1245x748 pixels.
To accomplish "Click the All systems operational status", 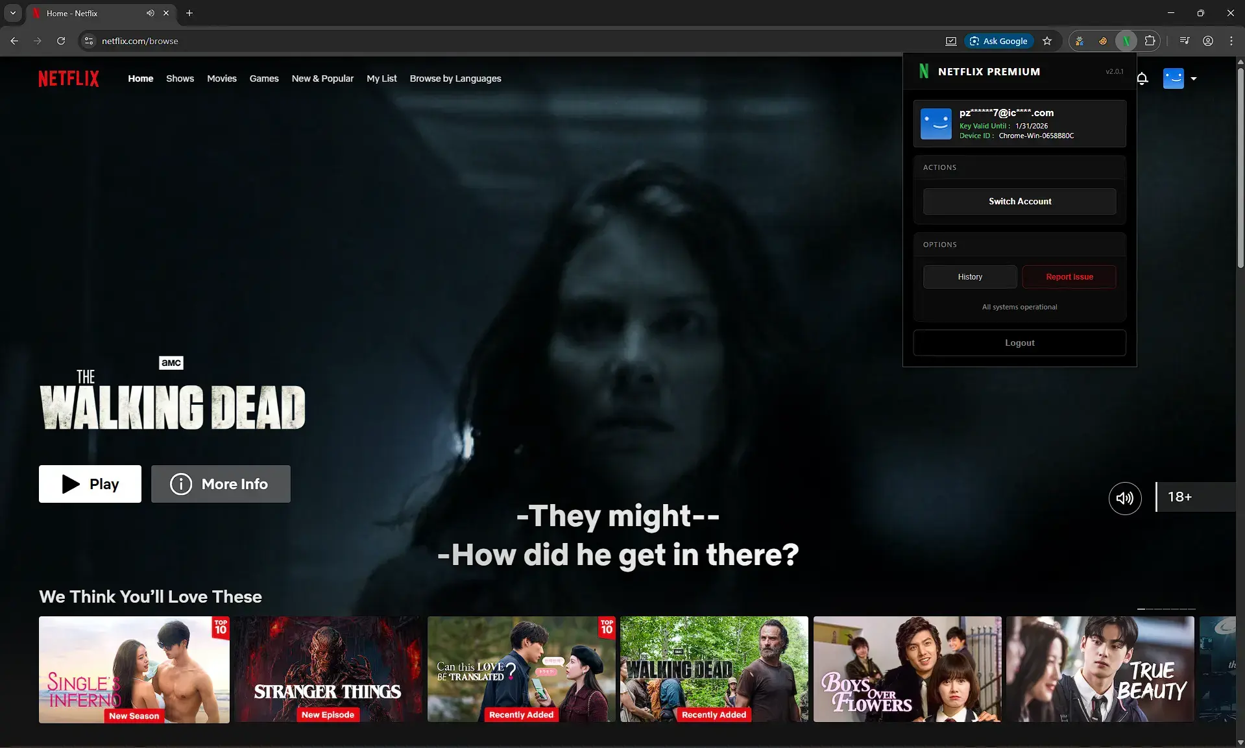I will [x=1020, y=307].
